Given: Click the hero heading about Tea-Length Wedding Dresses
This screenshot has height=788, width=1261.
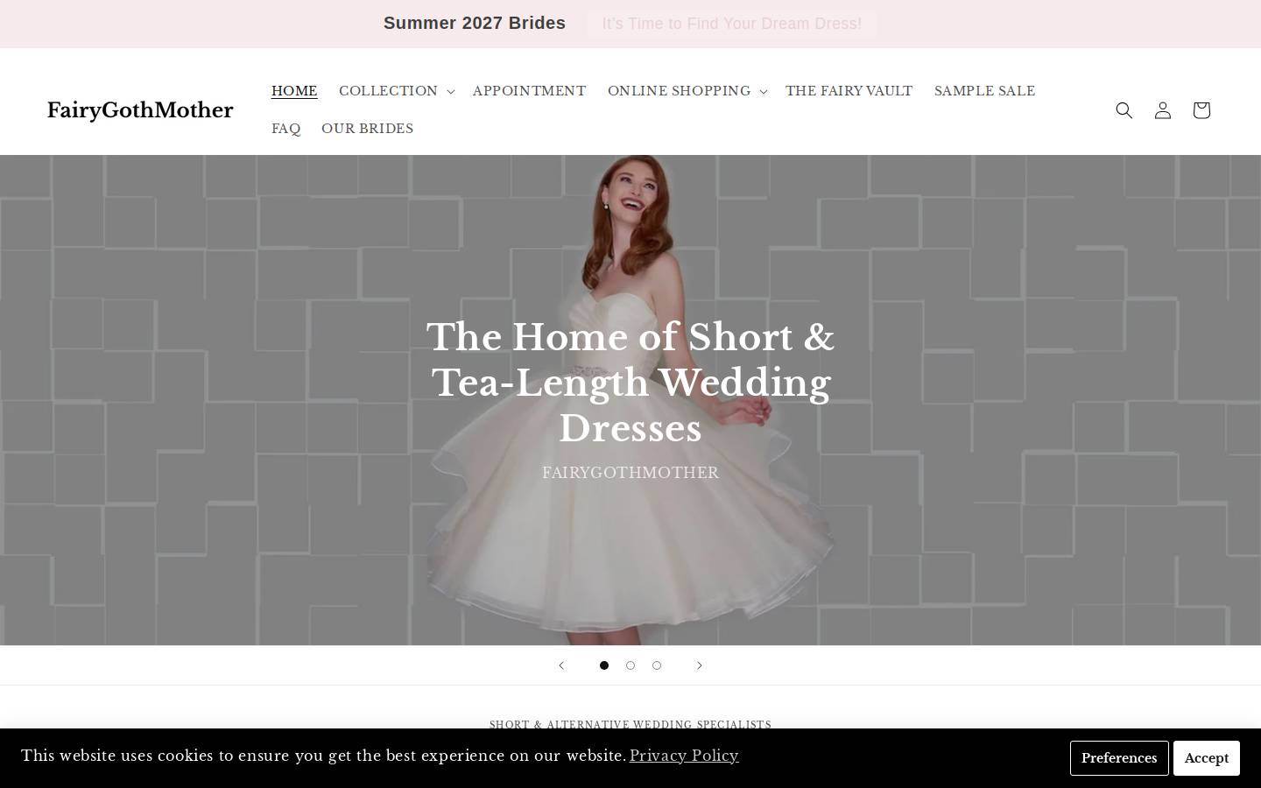Looking at the screenshot, I should click(630, 383).
